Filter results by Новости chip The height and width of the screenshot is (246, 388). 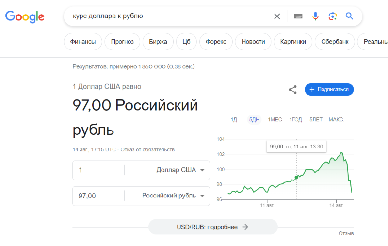253,42
